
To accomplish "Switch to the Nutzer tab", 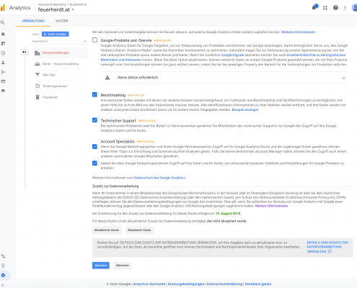I will tap(62, 21).
